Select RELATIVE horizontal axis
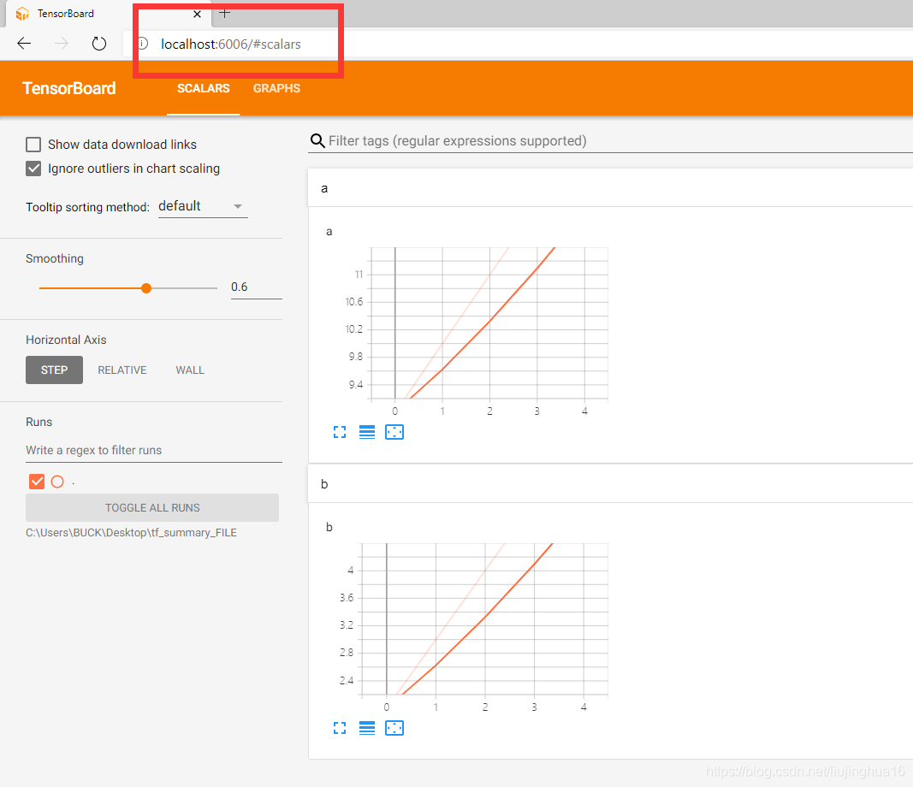 pos(122,370)
